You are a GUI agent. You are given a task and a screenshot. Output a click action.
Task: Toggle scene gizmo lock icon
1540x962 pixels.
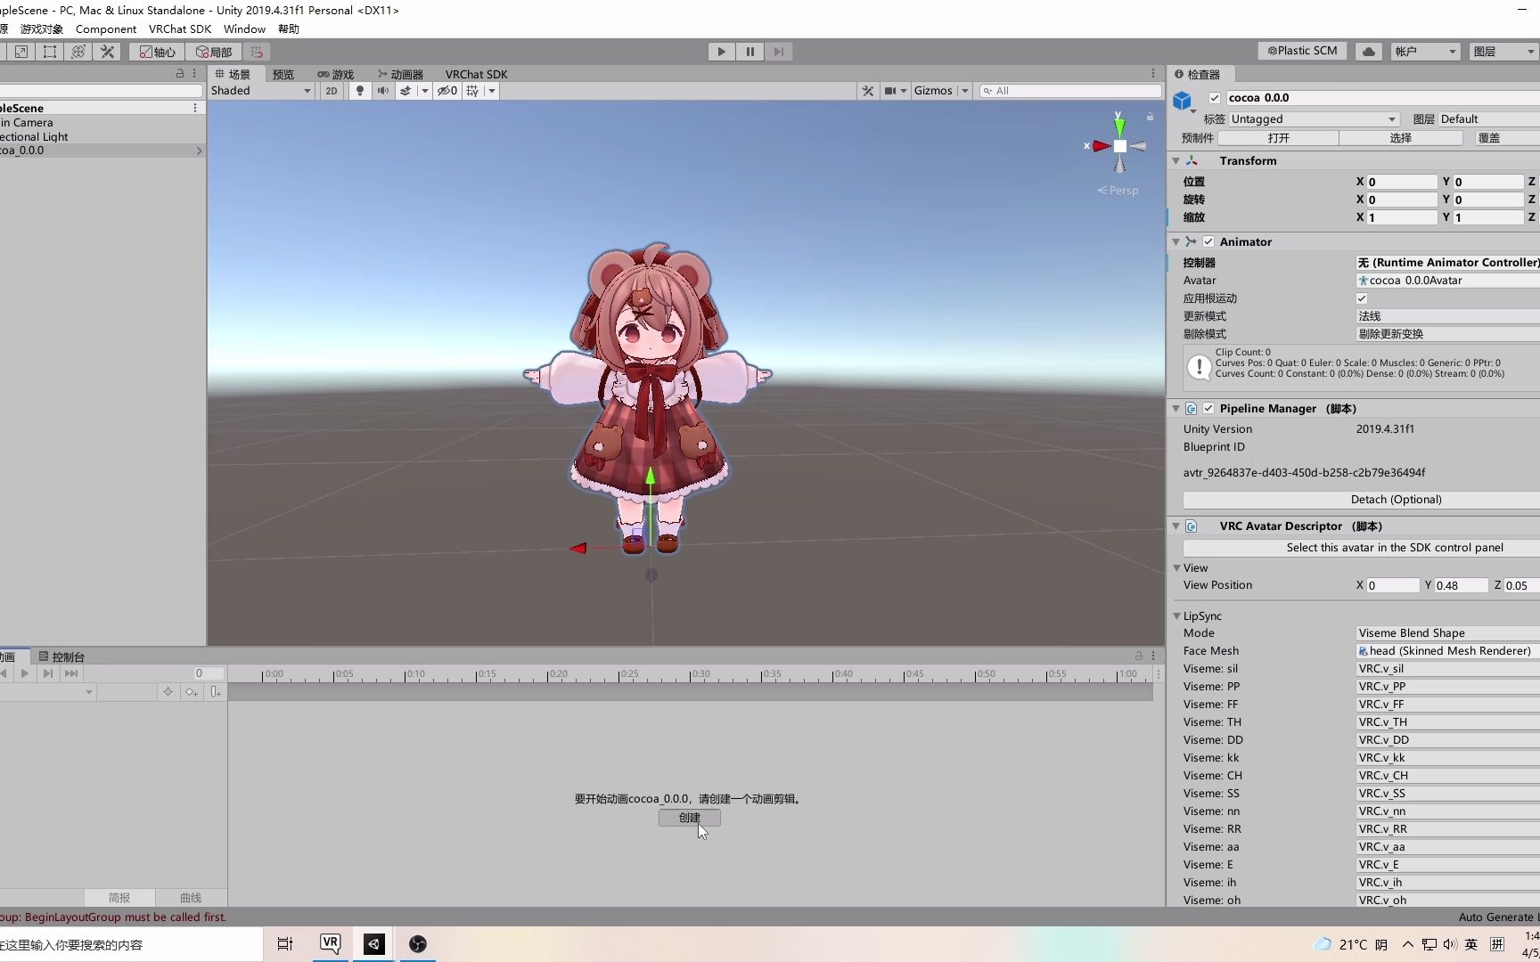click(x=1150, y=117)
